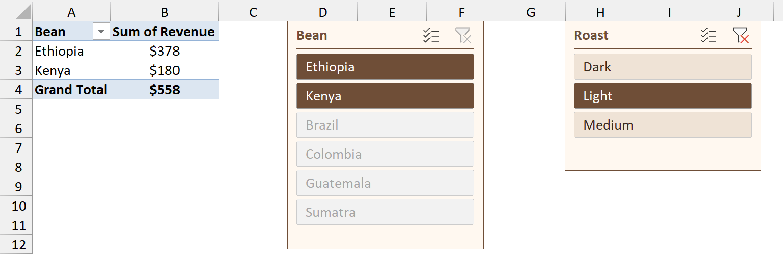This screenshot has width=783, height=254.
Task: Select Dark in the Roast slicer
Action: click(663, 67)
